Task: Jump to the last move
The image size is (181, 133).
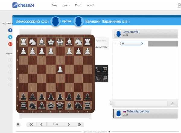Action: click(79, 125)
